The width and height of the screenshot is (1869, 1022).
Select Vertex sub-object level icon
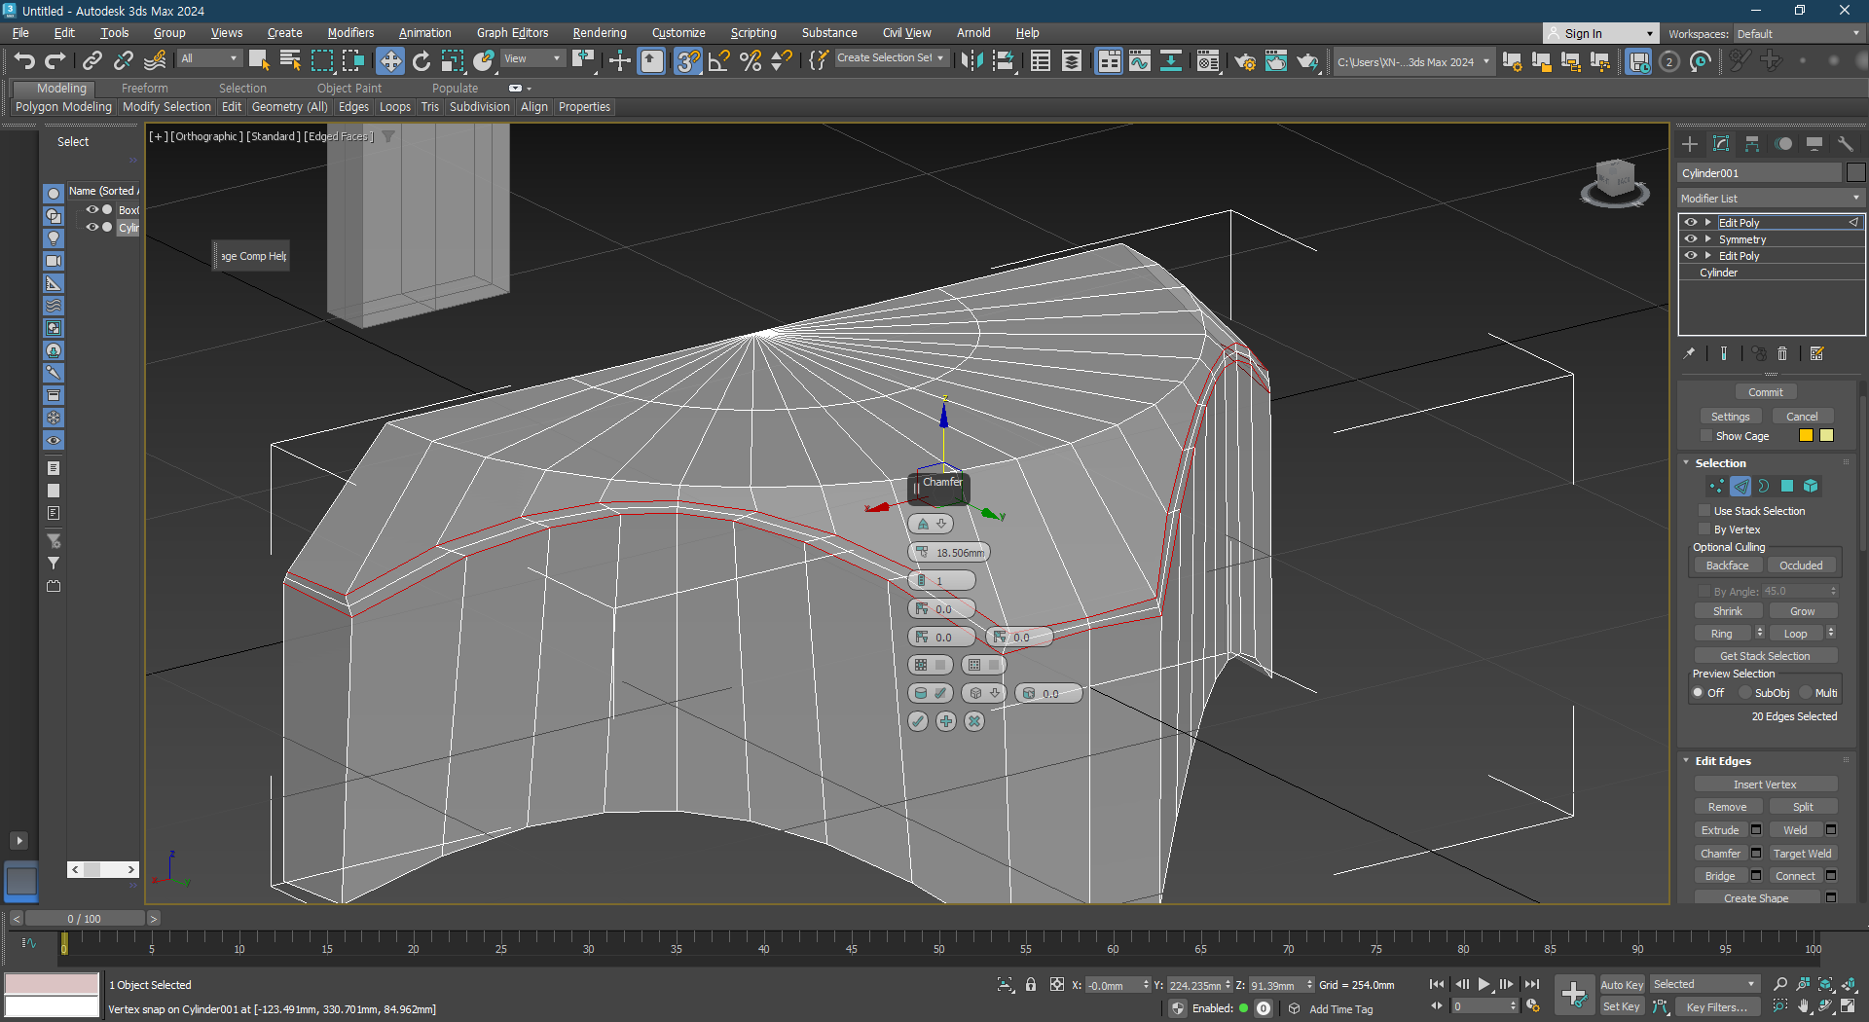pyautogui.click(x=1717, y=486)
